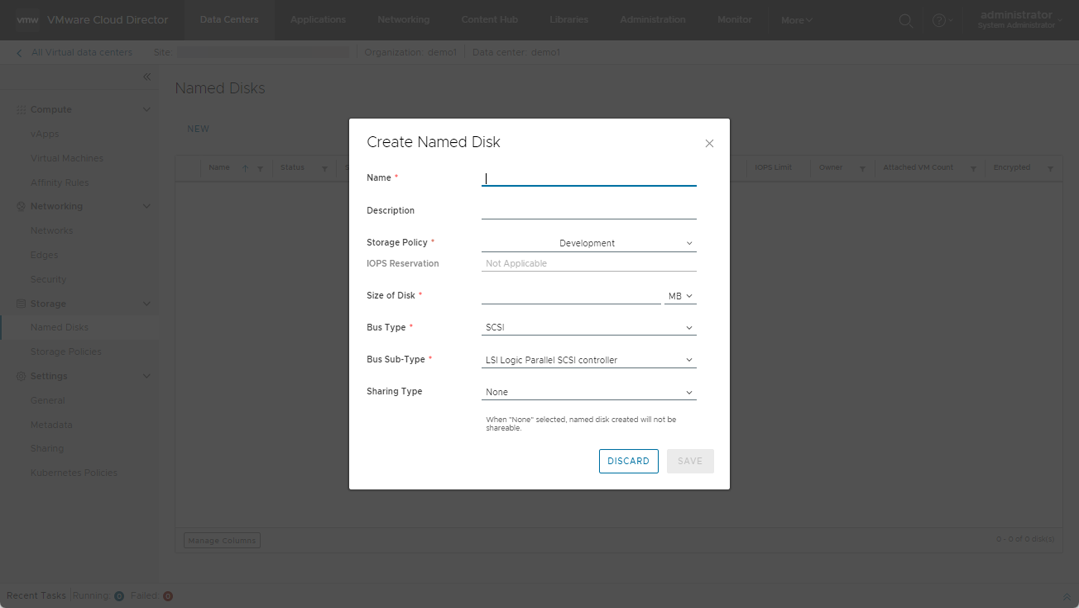Click the collapse sidebar double-chevron icon

click(147, 76)
